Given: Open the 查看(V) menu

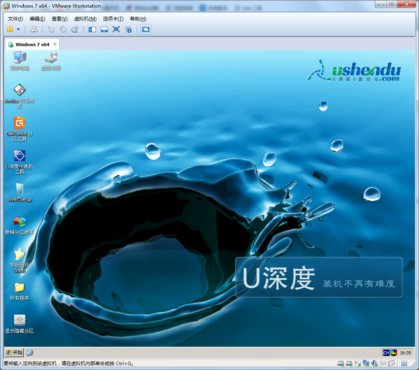Looking at the screenshot, I should click(x=59, y=19).
